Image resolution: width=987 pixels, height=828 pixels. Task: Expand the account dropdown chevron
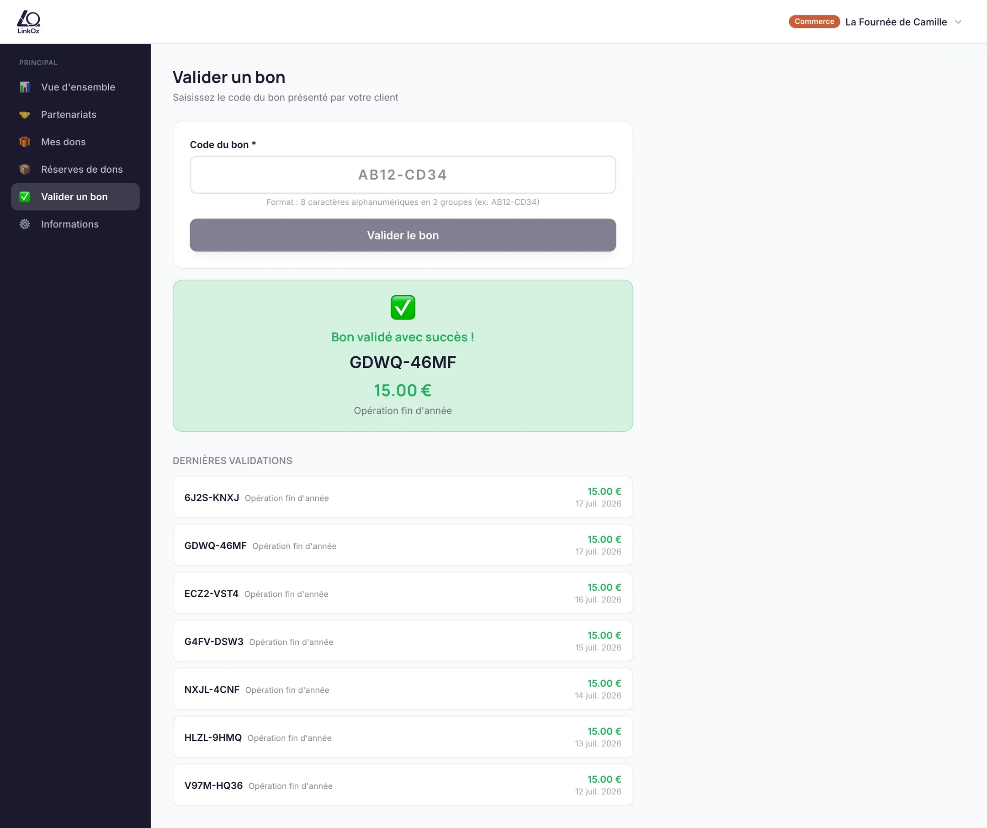958,22
